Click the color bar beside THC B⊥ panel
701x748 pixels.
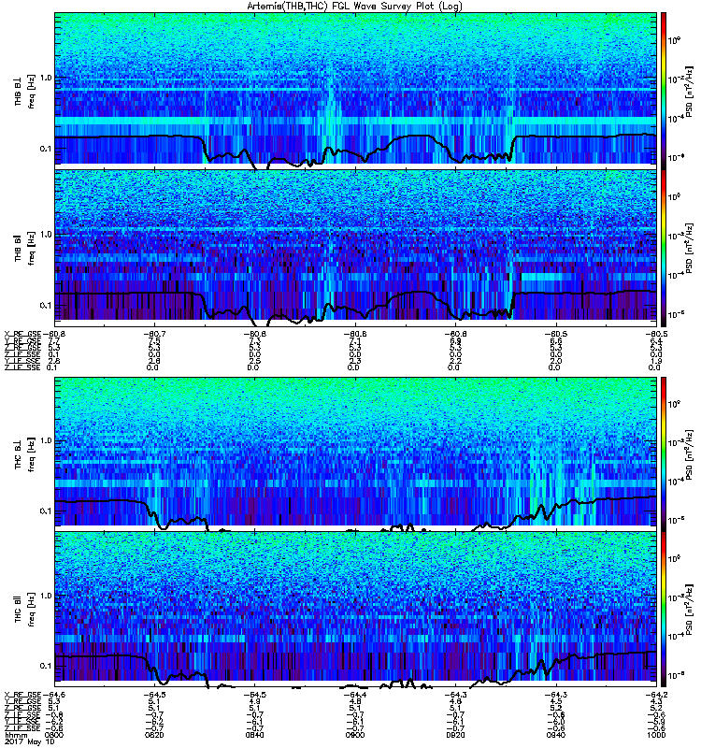point(664,453)
